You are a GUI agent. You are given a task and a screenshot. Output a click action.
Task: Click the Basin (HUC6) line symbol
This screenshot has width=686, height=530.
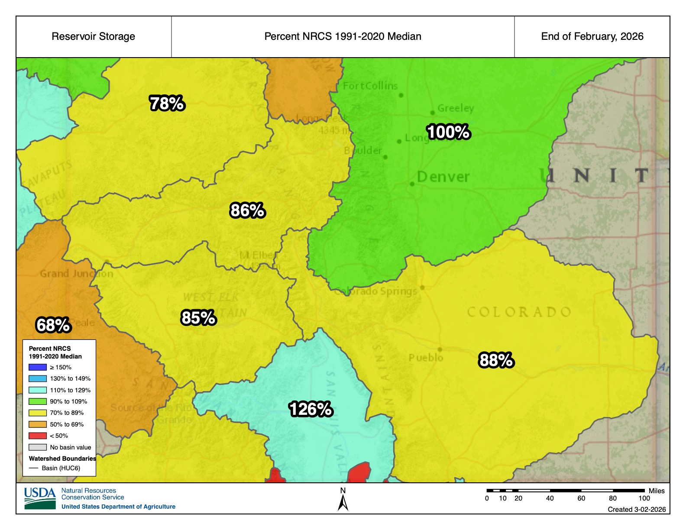(33, 468)
